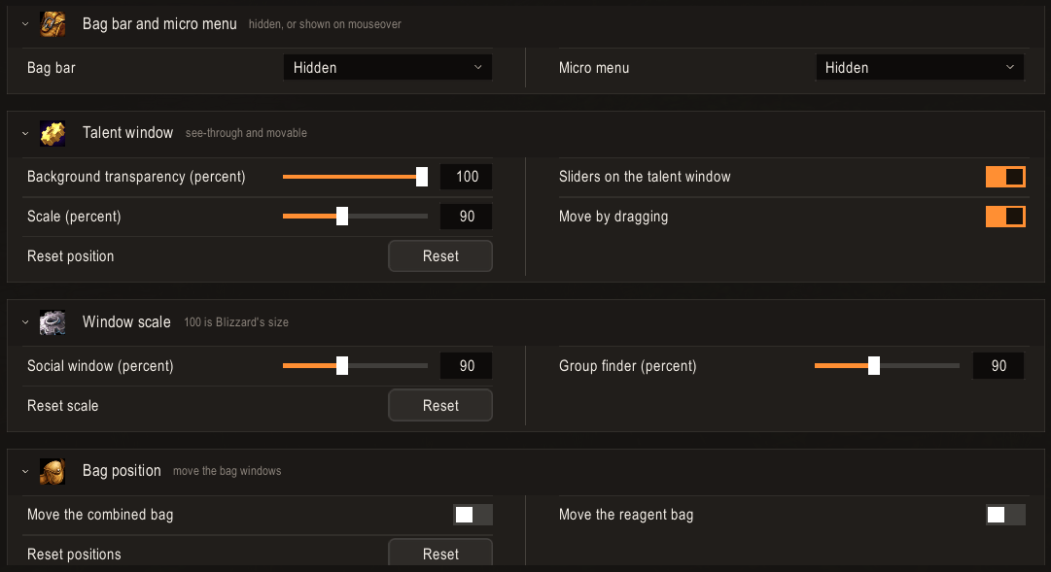Turn off Move by dragging toggle
The width and height of the screenshot is (1051, 572).
(x=1005, y=217)
